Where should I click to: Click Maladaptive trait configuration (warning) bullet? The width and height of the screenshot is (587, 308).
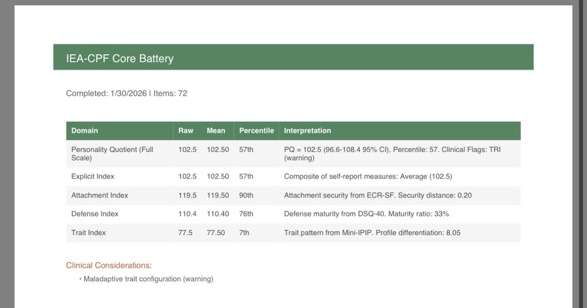pyautogui.click(x=148, y=279)
